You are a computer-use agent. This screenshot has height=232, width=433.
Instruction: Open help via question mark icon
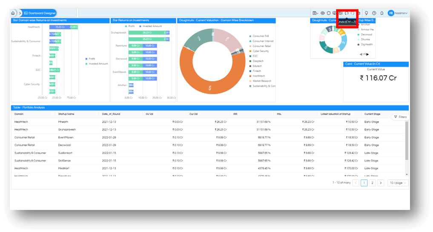point(374,13)
